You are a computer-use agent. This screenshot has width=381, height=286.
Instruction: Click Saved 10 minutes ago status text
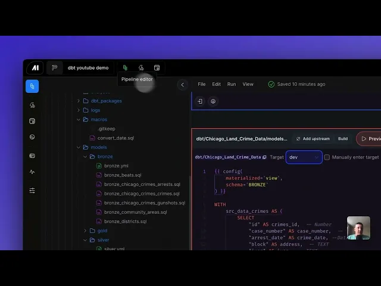coord(301,84)
